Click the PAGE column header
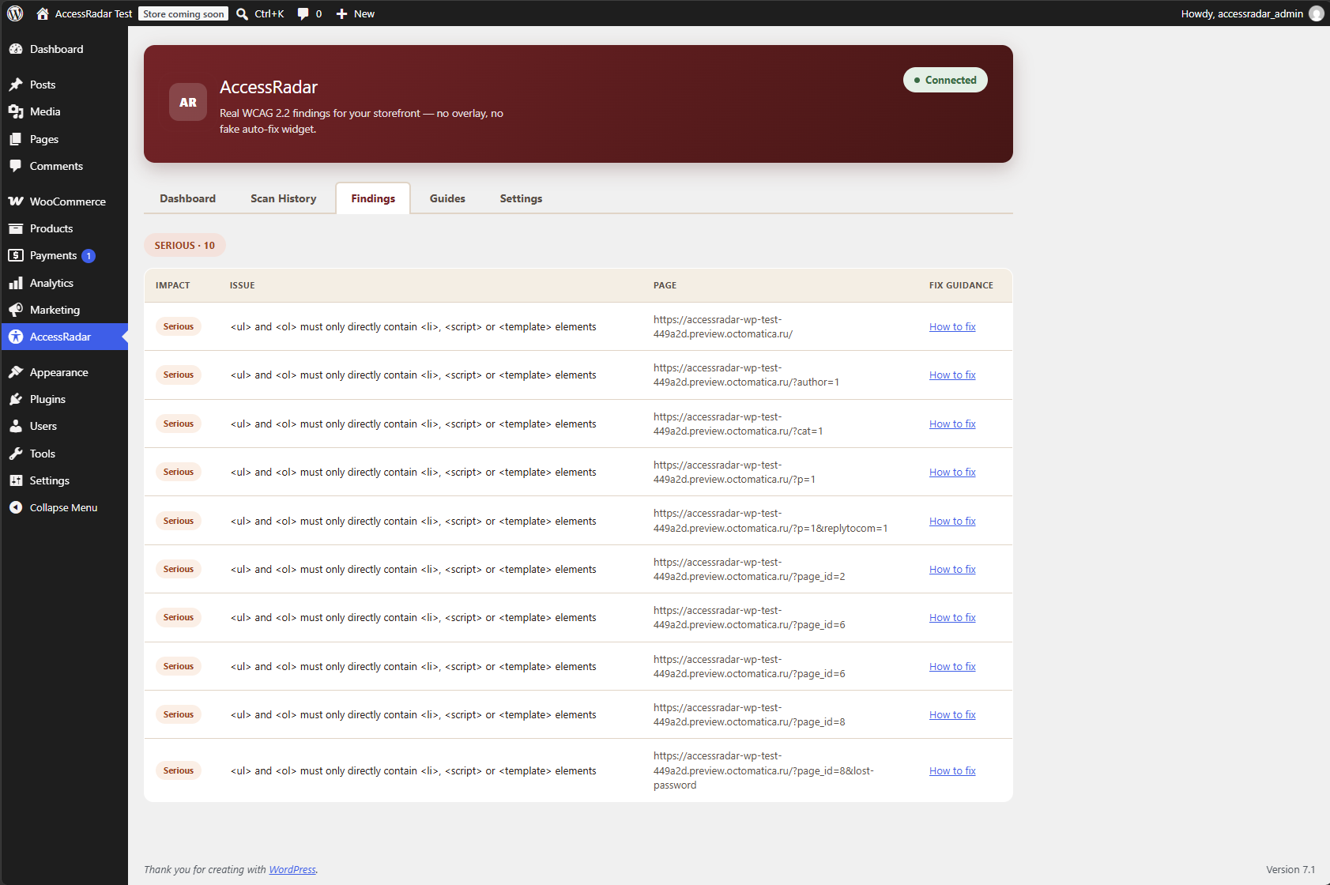 pos(665,285)
